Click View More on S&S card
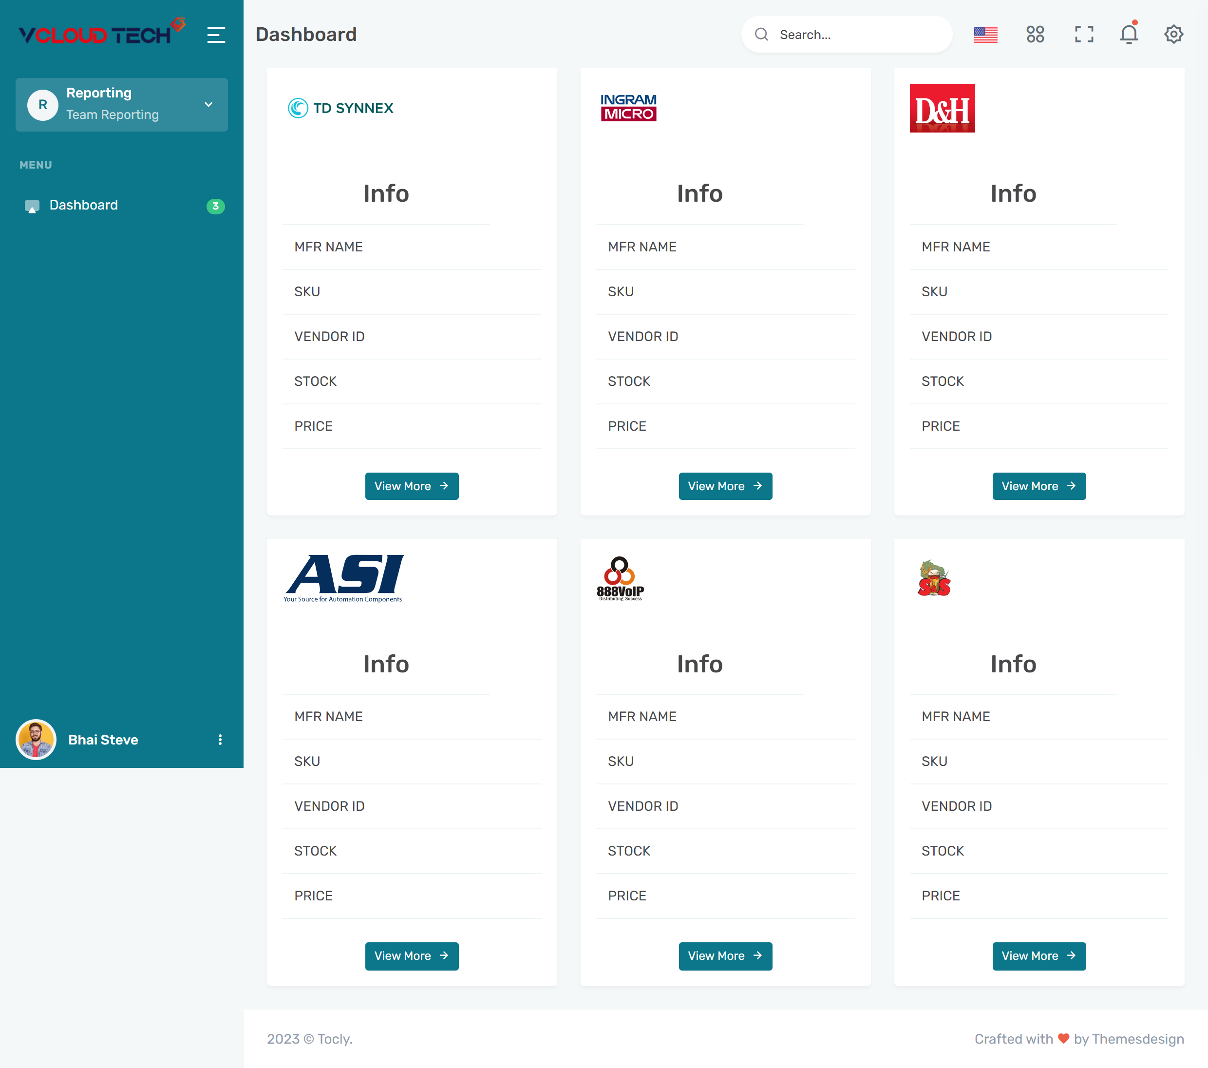This screenshot has height=1068, width=1208. [x=1039, y=956]
